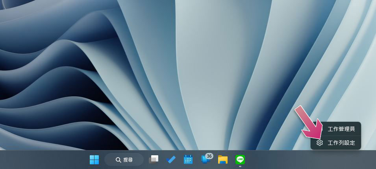Open the green LINE app

pyautogui.click(x=240, y=159)
